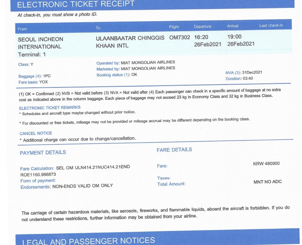
Task: Click the Class: Y field
Action: [x=26, y=64]
